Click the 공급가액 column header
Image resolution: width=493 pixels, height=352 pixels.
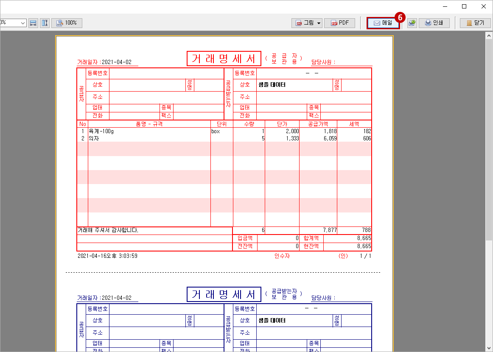click(x=318, y=124)
